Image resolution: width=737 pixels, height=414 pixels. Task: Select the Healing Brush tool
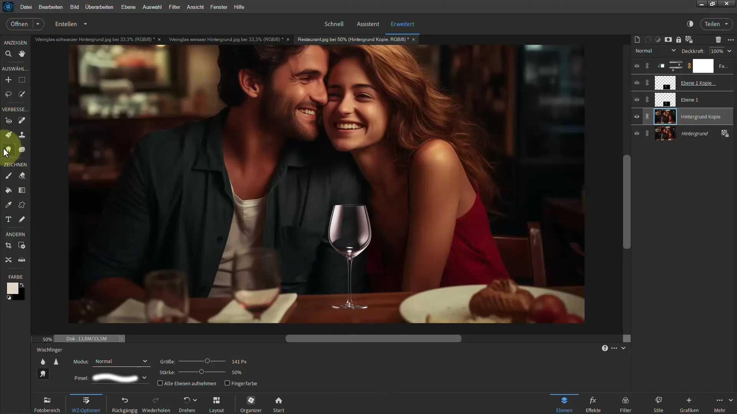click(x=22, y=120)
